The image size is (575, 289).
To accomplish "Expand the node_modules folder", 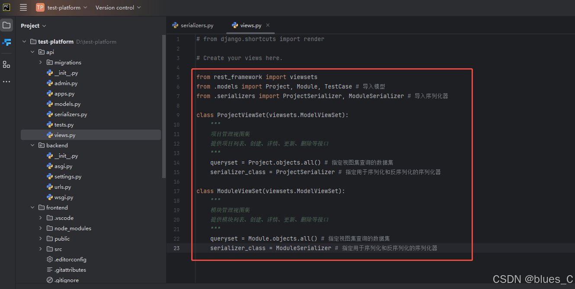I will tap(41, 229).
